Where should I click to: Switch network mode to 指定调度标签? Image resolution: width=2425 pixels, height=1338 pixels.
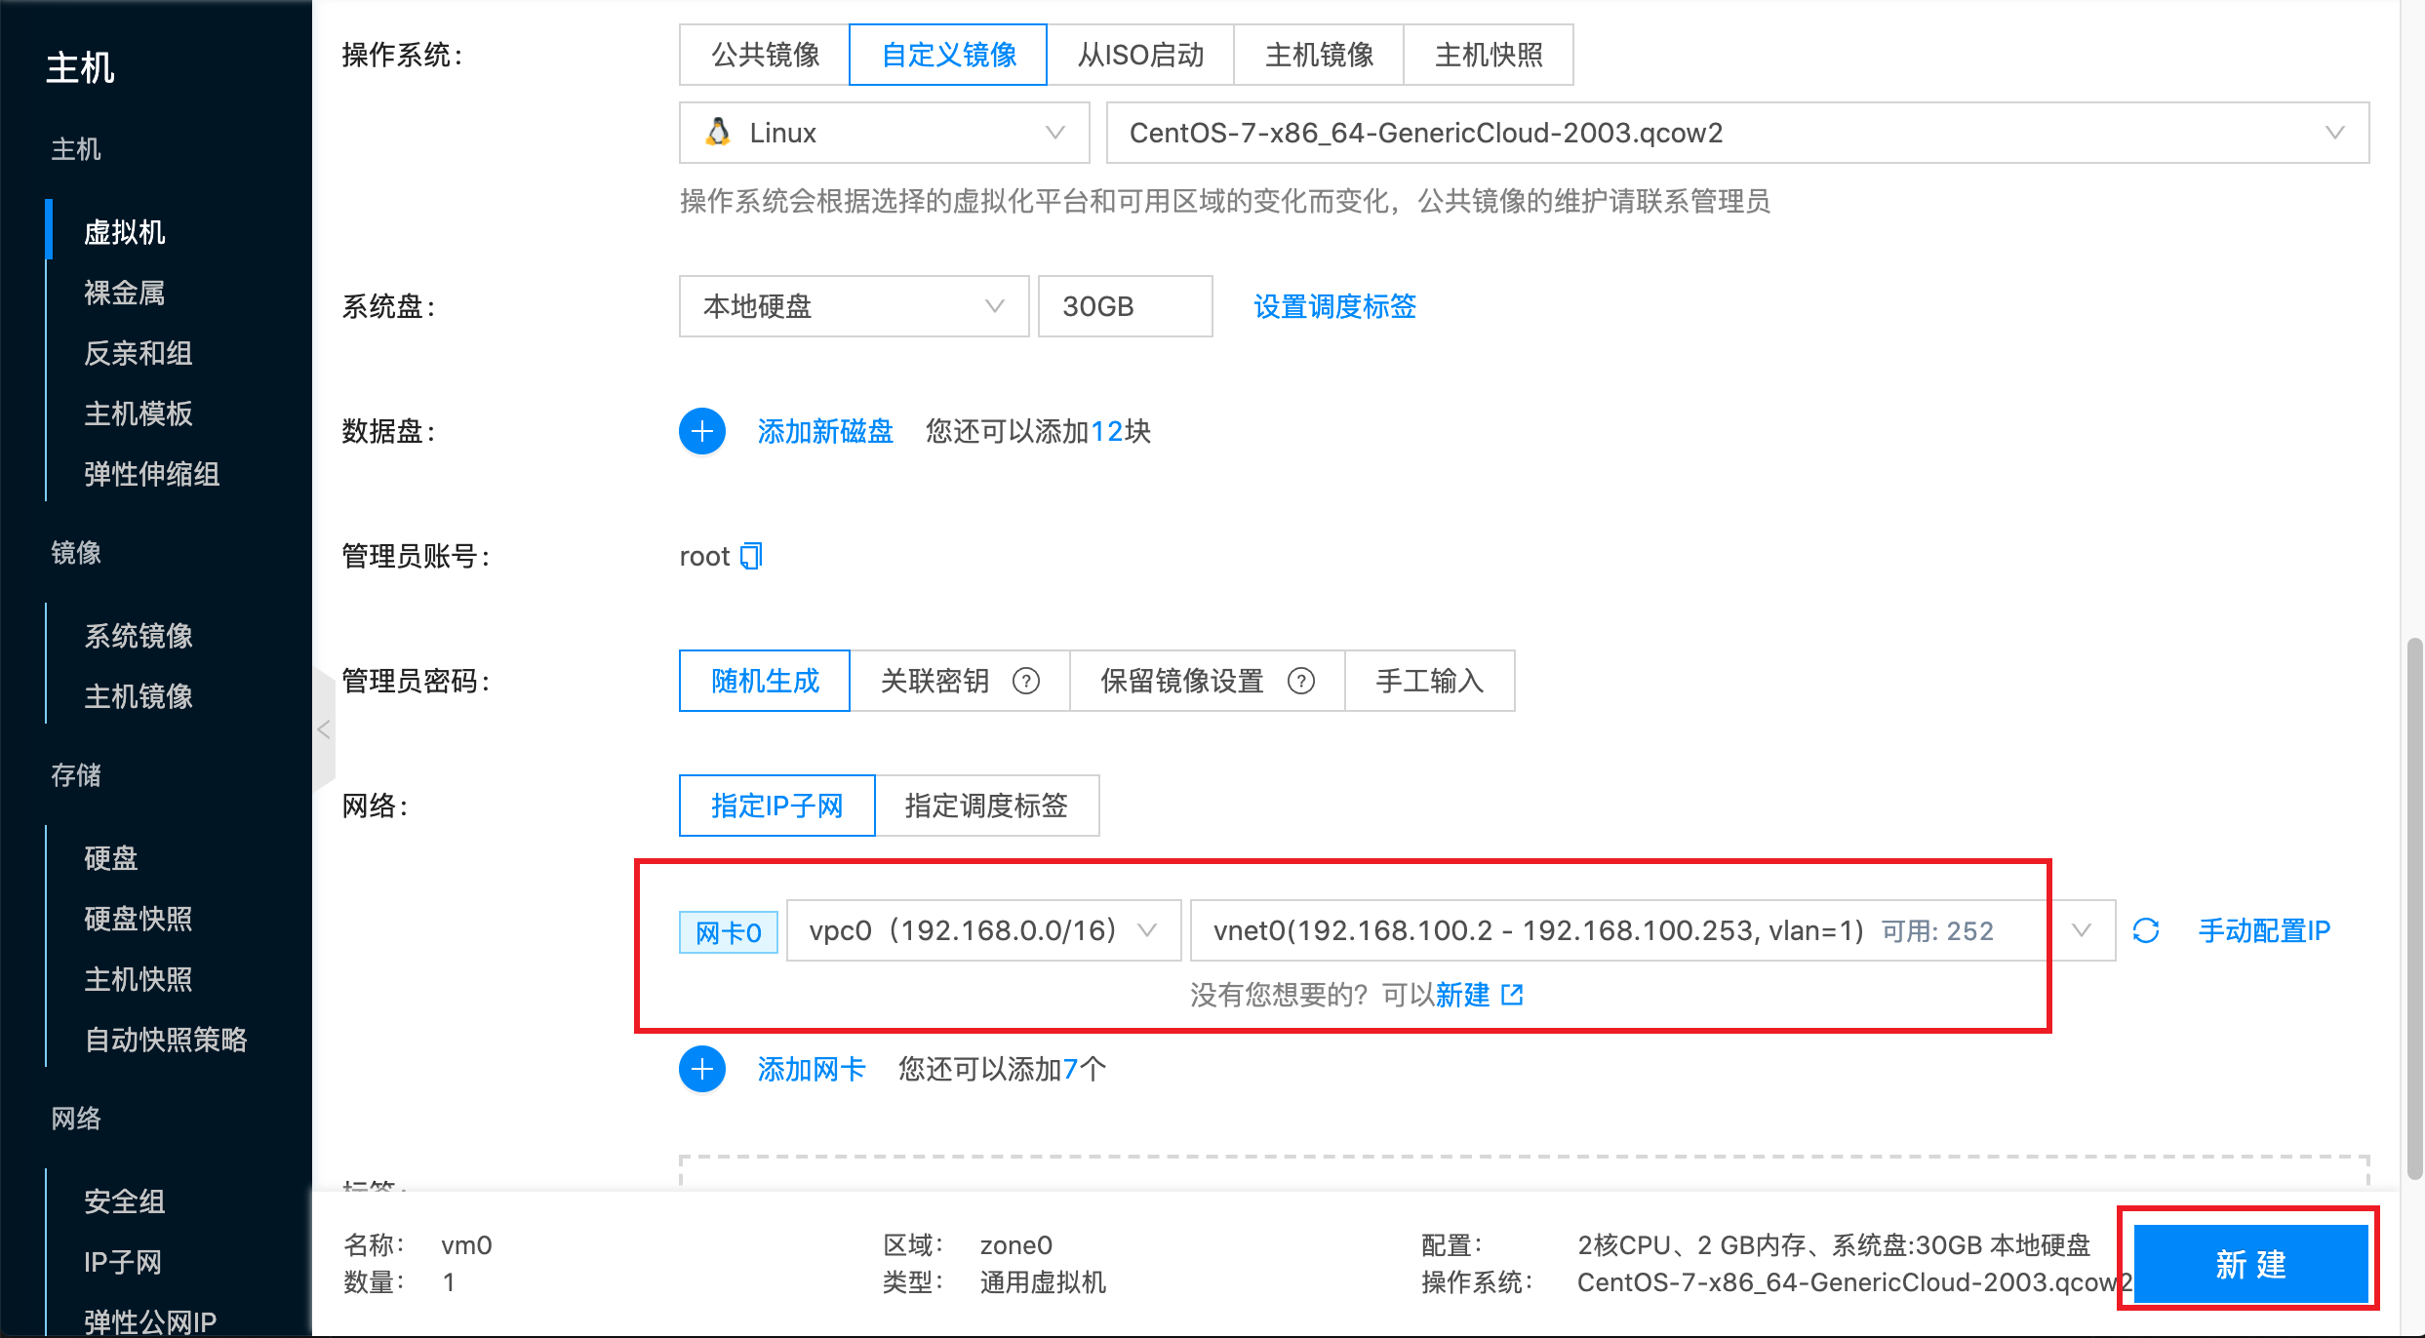point(985,806)
